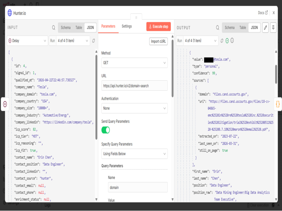Select output JSON view
The height and width of the screenshot is (211, 282).
click(254, 28)
